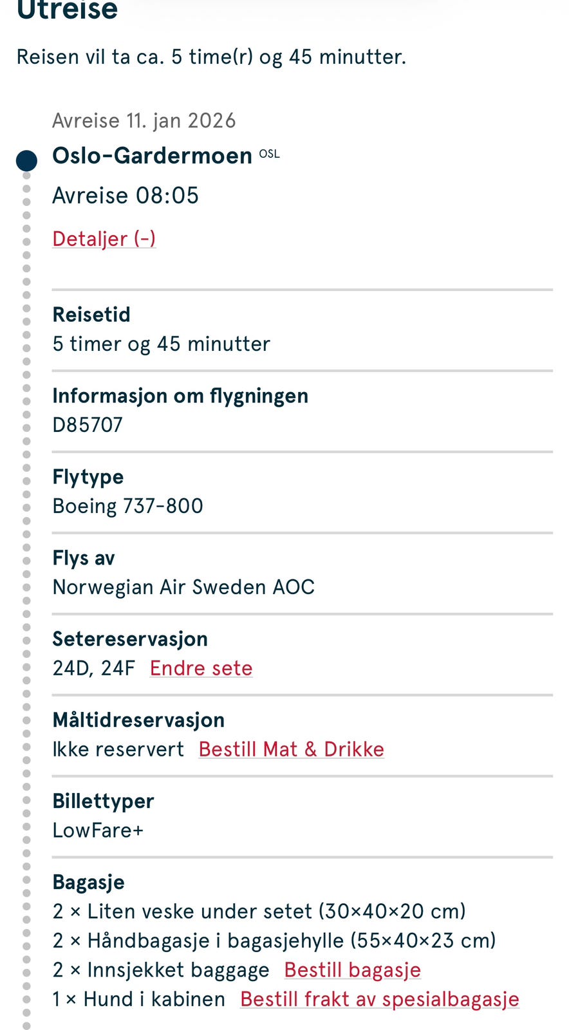Click the Håndbagasje i bagasjehylle line
Screen dimensions: 569x1030
click(x=274, y=941)
